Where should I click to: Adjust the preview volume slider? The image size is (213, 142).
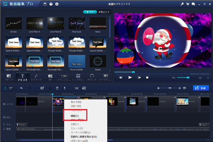tap(185, 78)
